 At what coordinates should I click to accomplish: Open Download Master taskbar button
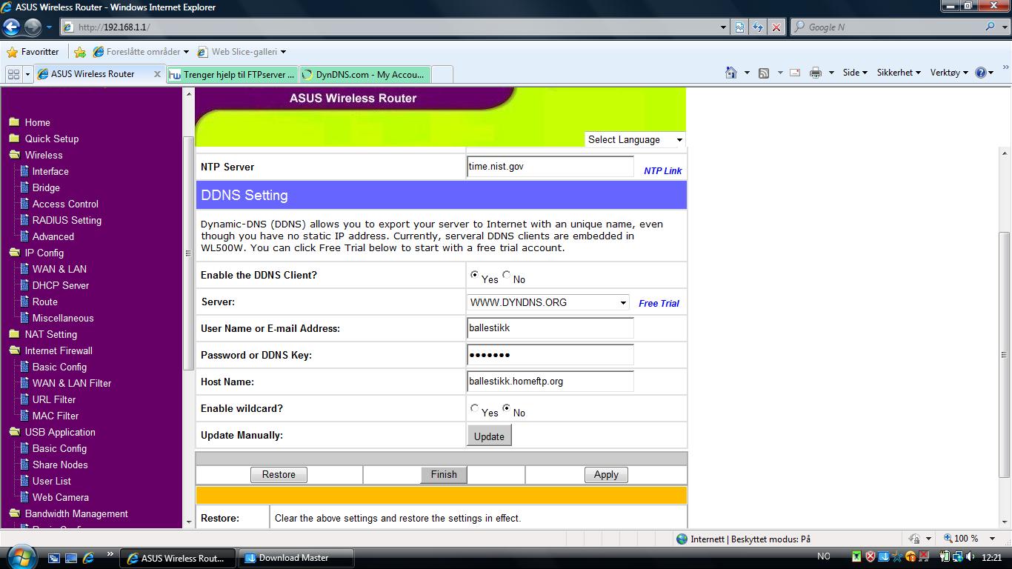click(296, 558)
